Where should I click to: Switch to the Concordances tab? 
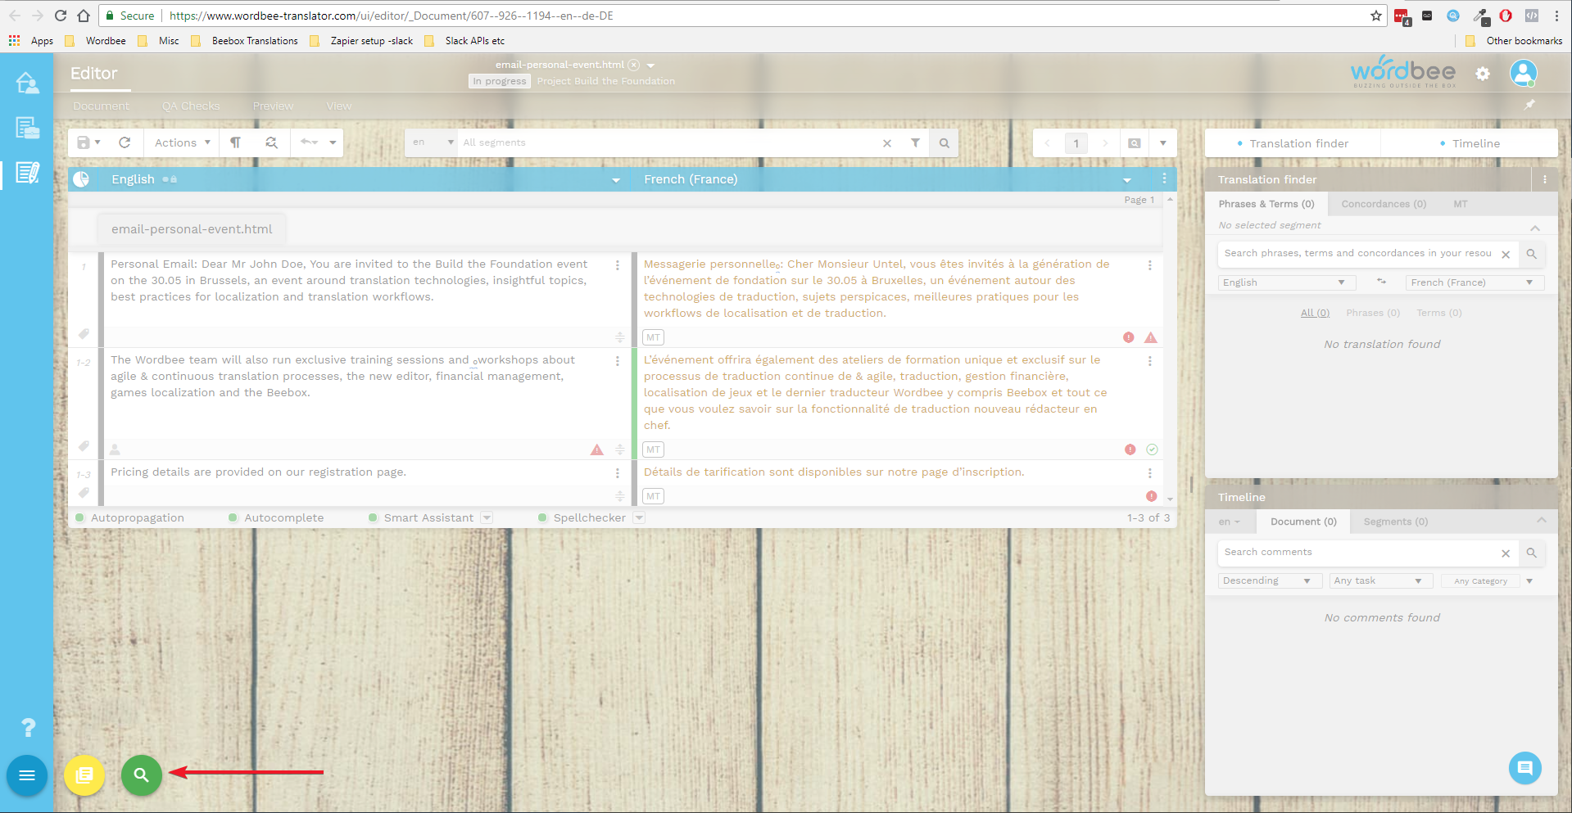tap(1383, 204)
